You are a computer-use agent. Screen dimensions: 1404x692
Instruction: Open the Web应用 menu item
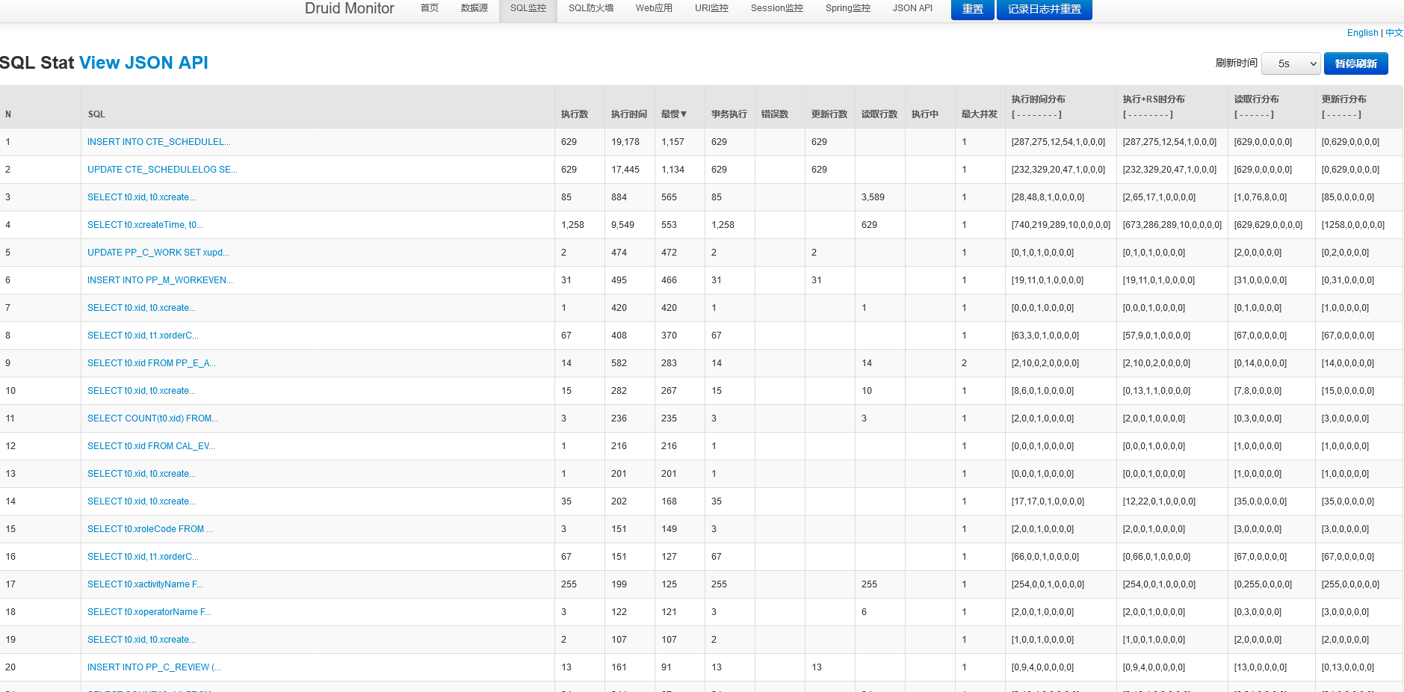tap(654, 8)
